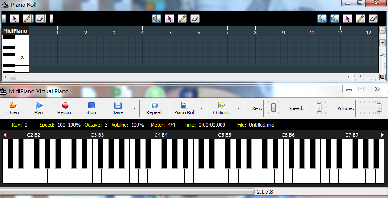Click the Piano Roll vertical scroll down arrow
The image size is (388, 198).
(382, 42)
